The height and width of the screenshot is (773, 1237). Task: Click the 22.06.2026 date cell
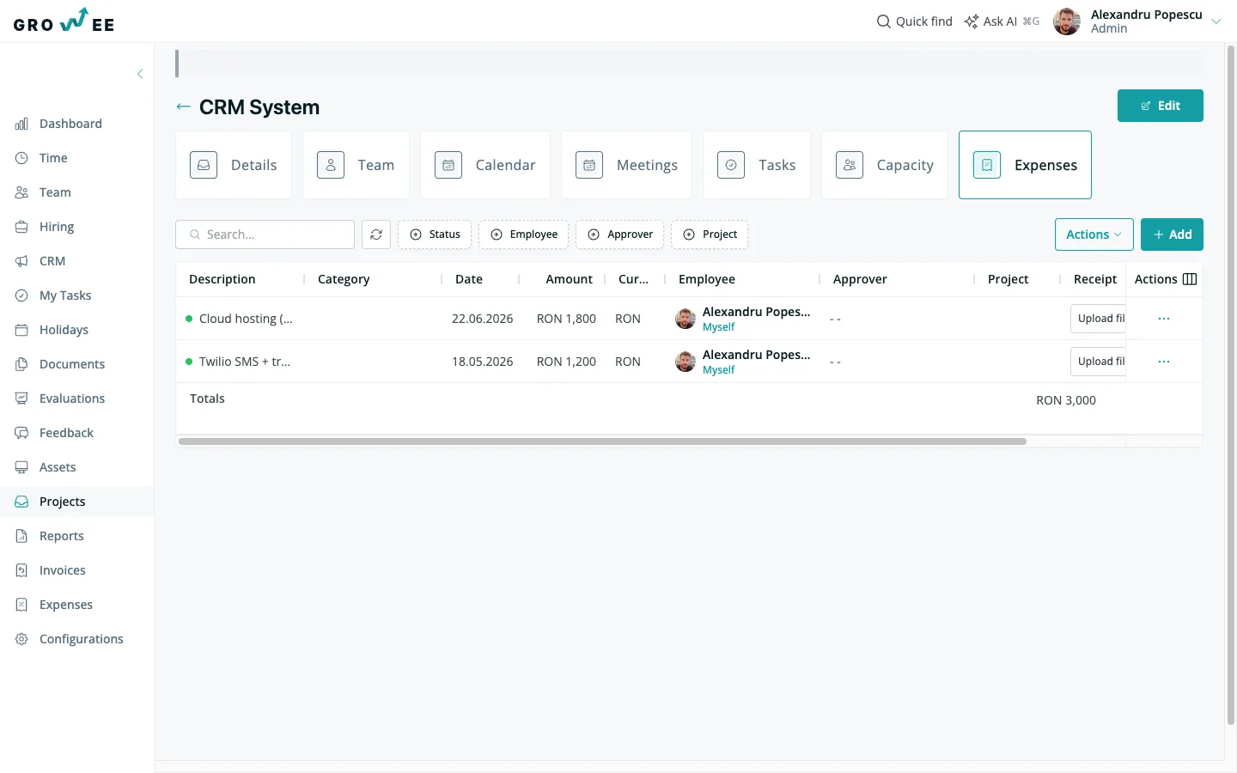point(483,319)
